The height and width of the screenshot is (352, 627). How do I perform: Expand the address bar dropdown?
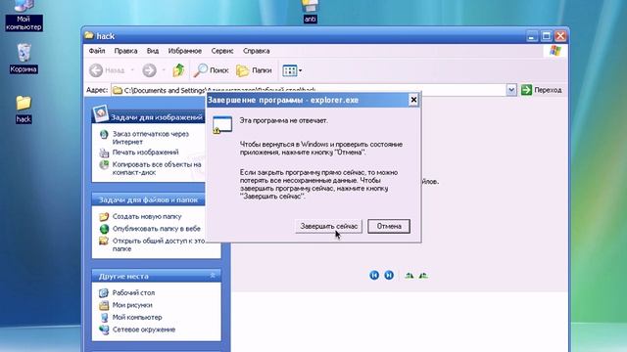pyautogui.click(x=511, y=90)
